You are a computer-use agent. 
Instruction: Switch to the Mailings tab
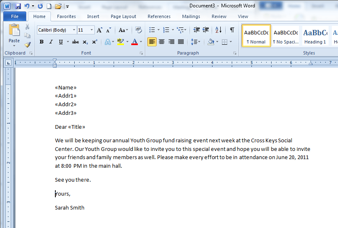(x=191, y=16)
